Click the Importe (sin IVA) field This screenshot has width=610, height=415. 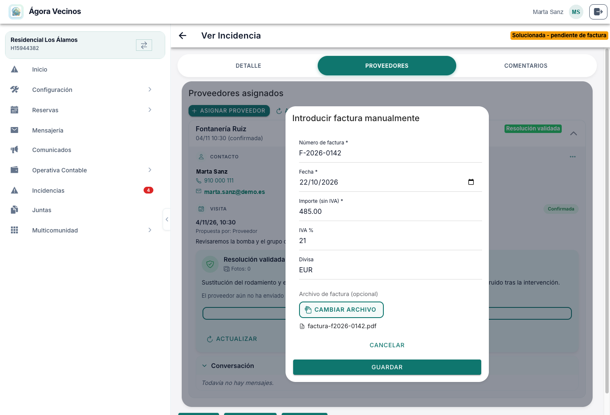[x=391, y=211]
